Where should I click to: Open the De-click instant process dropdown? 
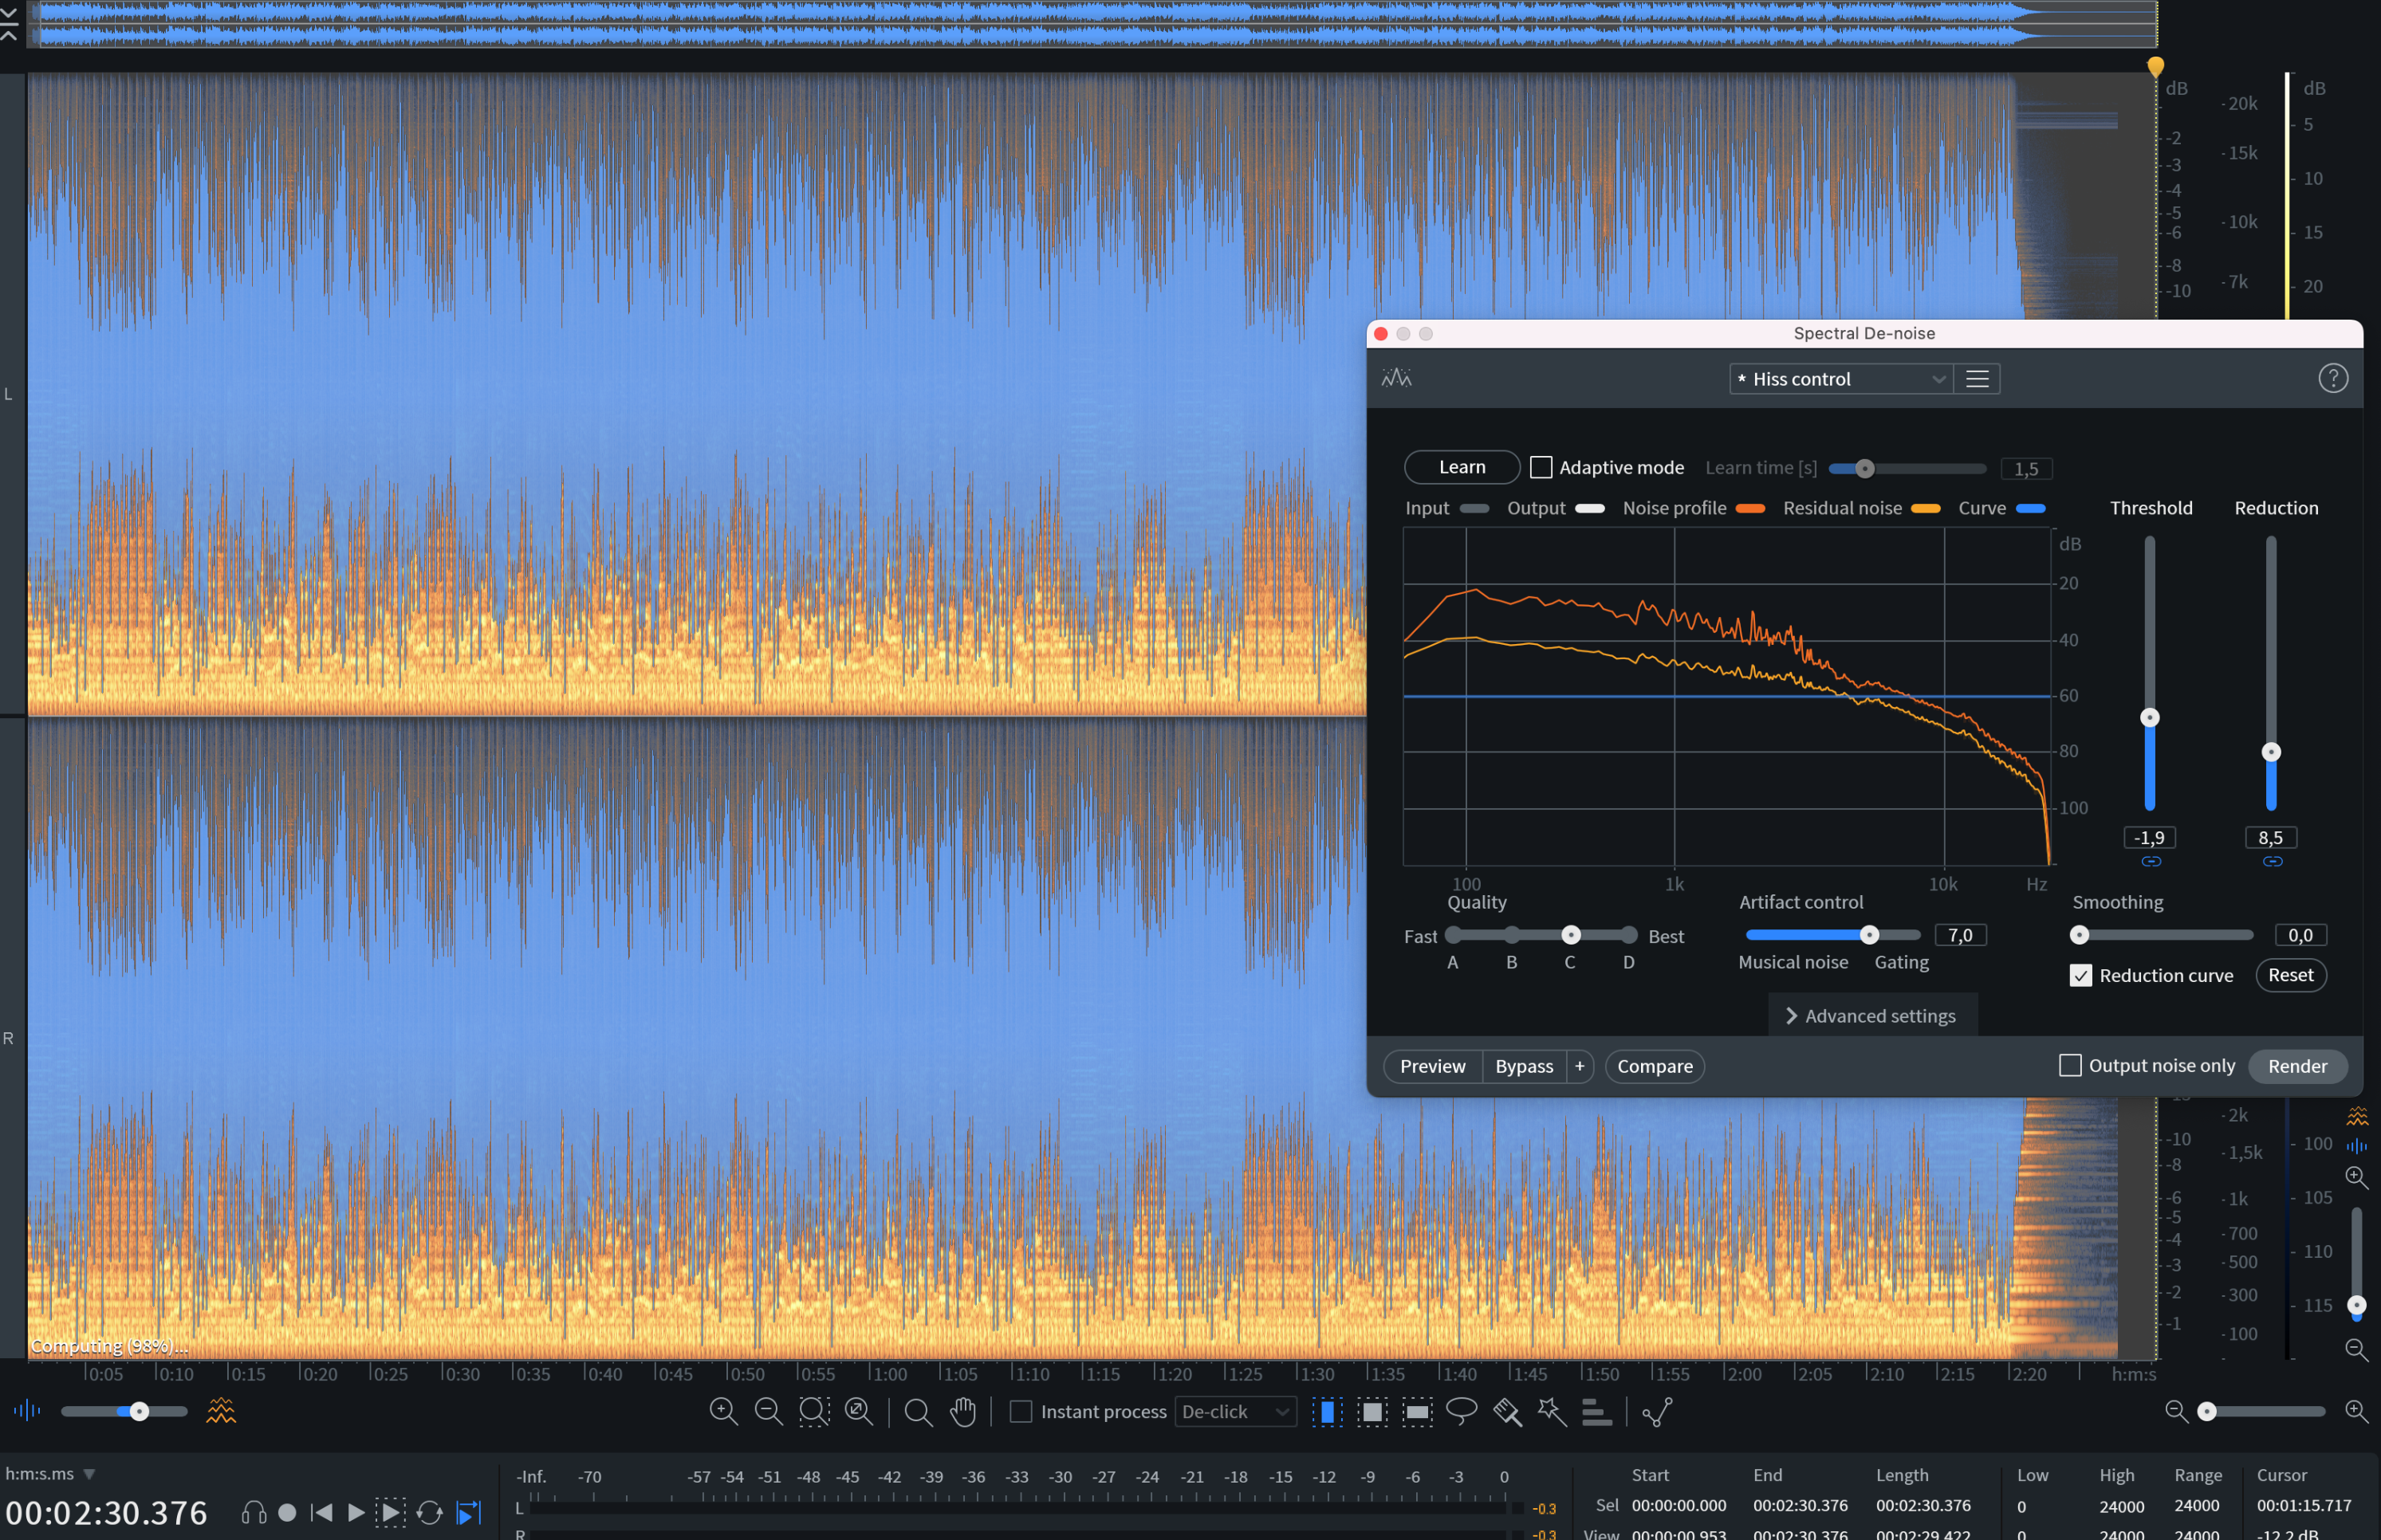1235,1411
